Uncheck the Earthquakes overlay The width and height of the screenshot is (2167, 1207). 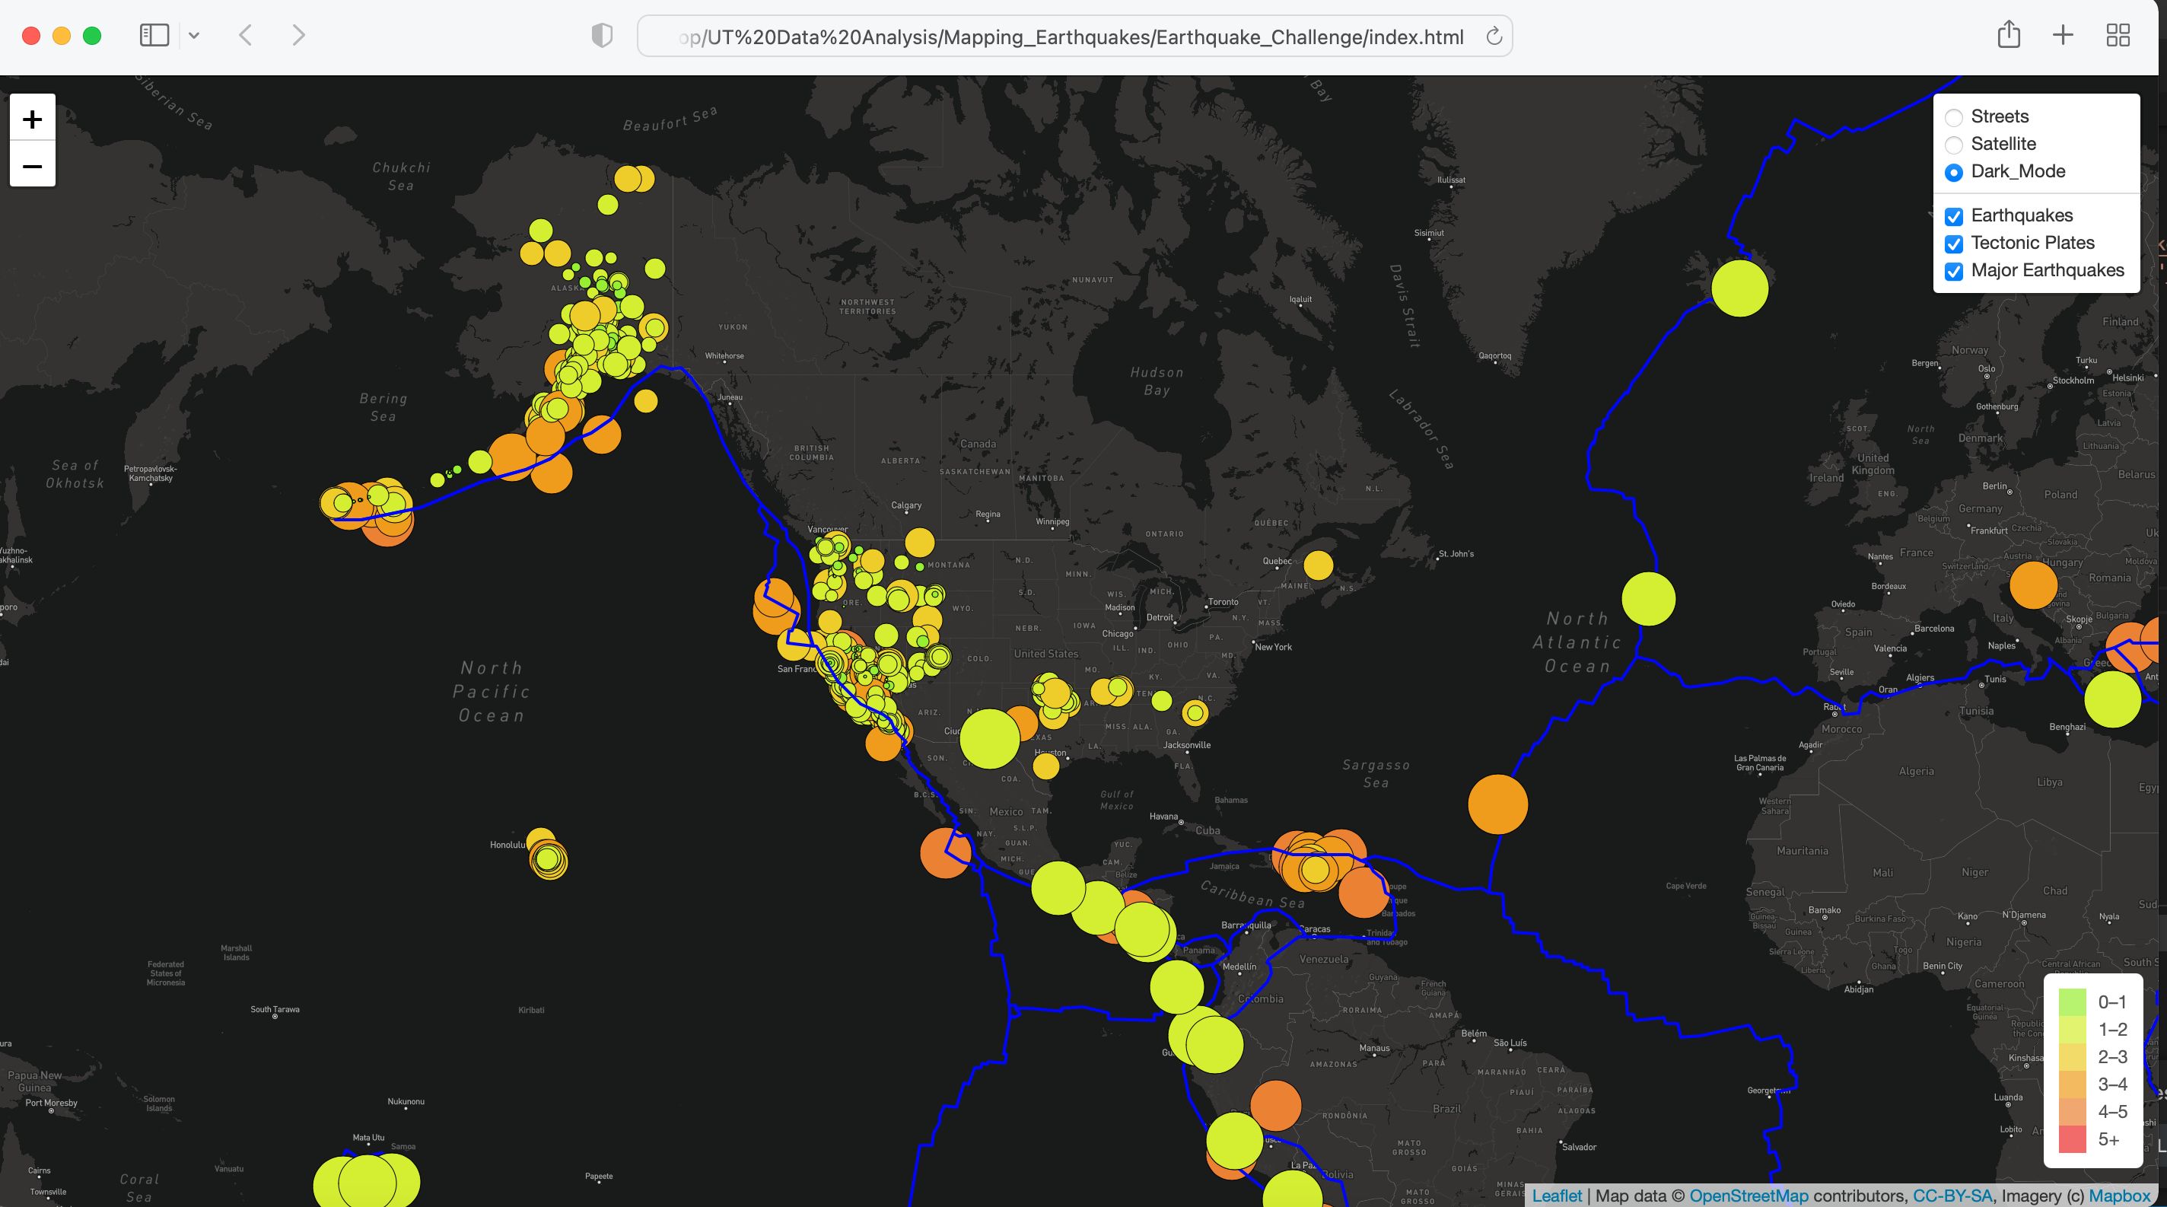[x=1953, y=216]
